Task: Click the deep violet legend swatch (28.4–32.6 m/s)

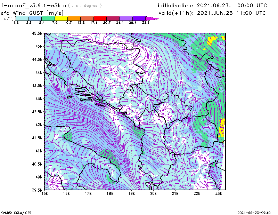Action: click(x=139, y=18)
